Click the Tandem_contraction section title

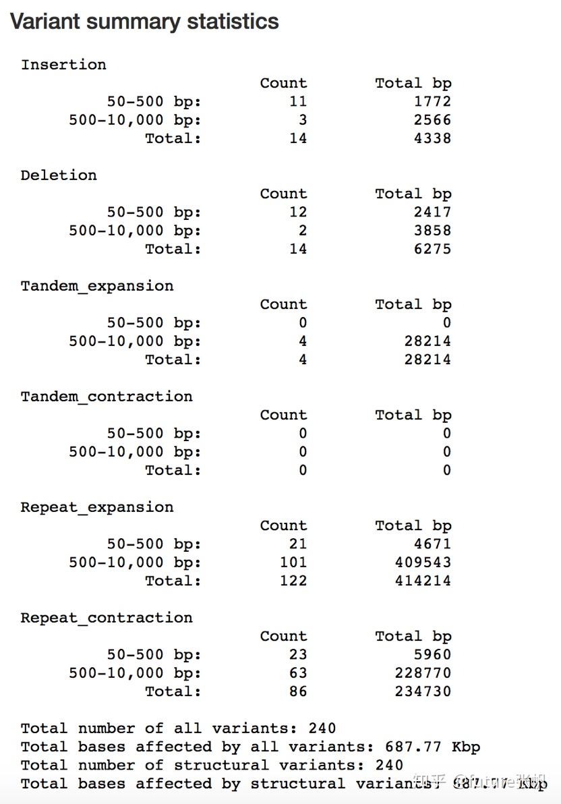(107, 397)
